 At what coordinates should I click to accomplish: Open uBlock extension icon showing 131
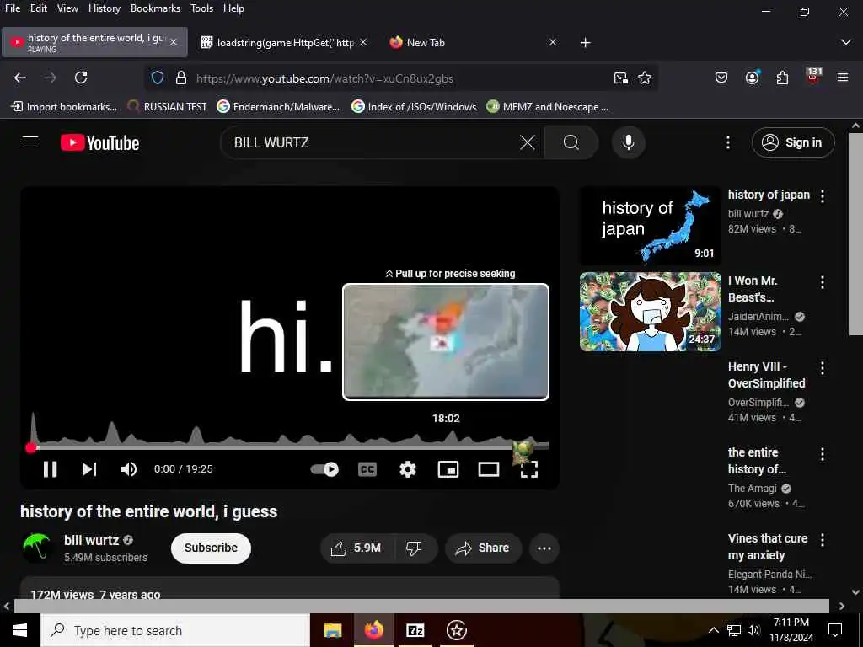[813, 77]
